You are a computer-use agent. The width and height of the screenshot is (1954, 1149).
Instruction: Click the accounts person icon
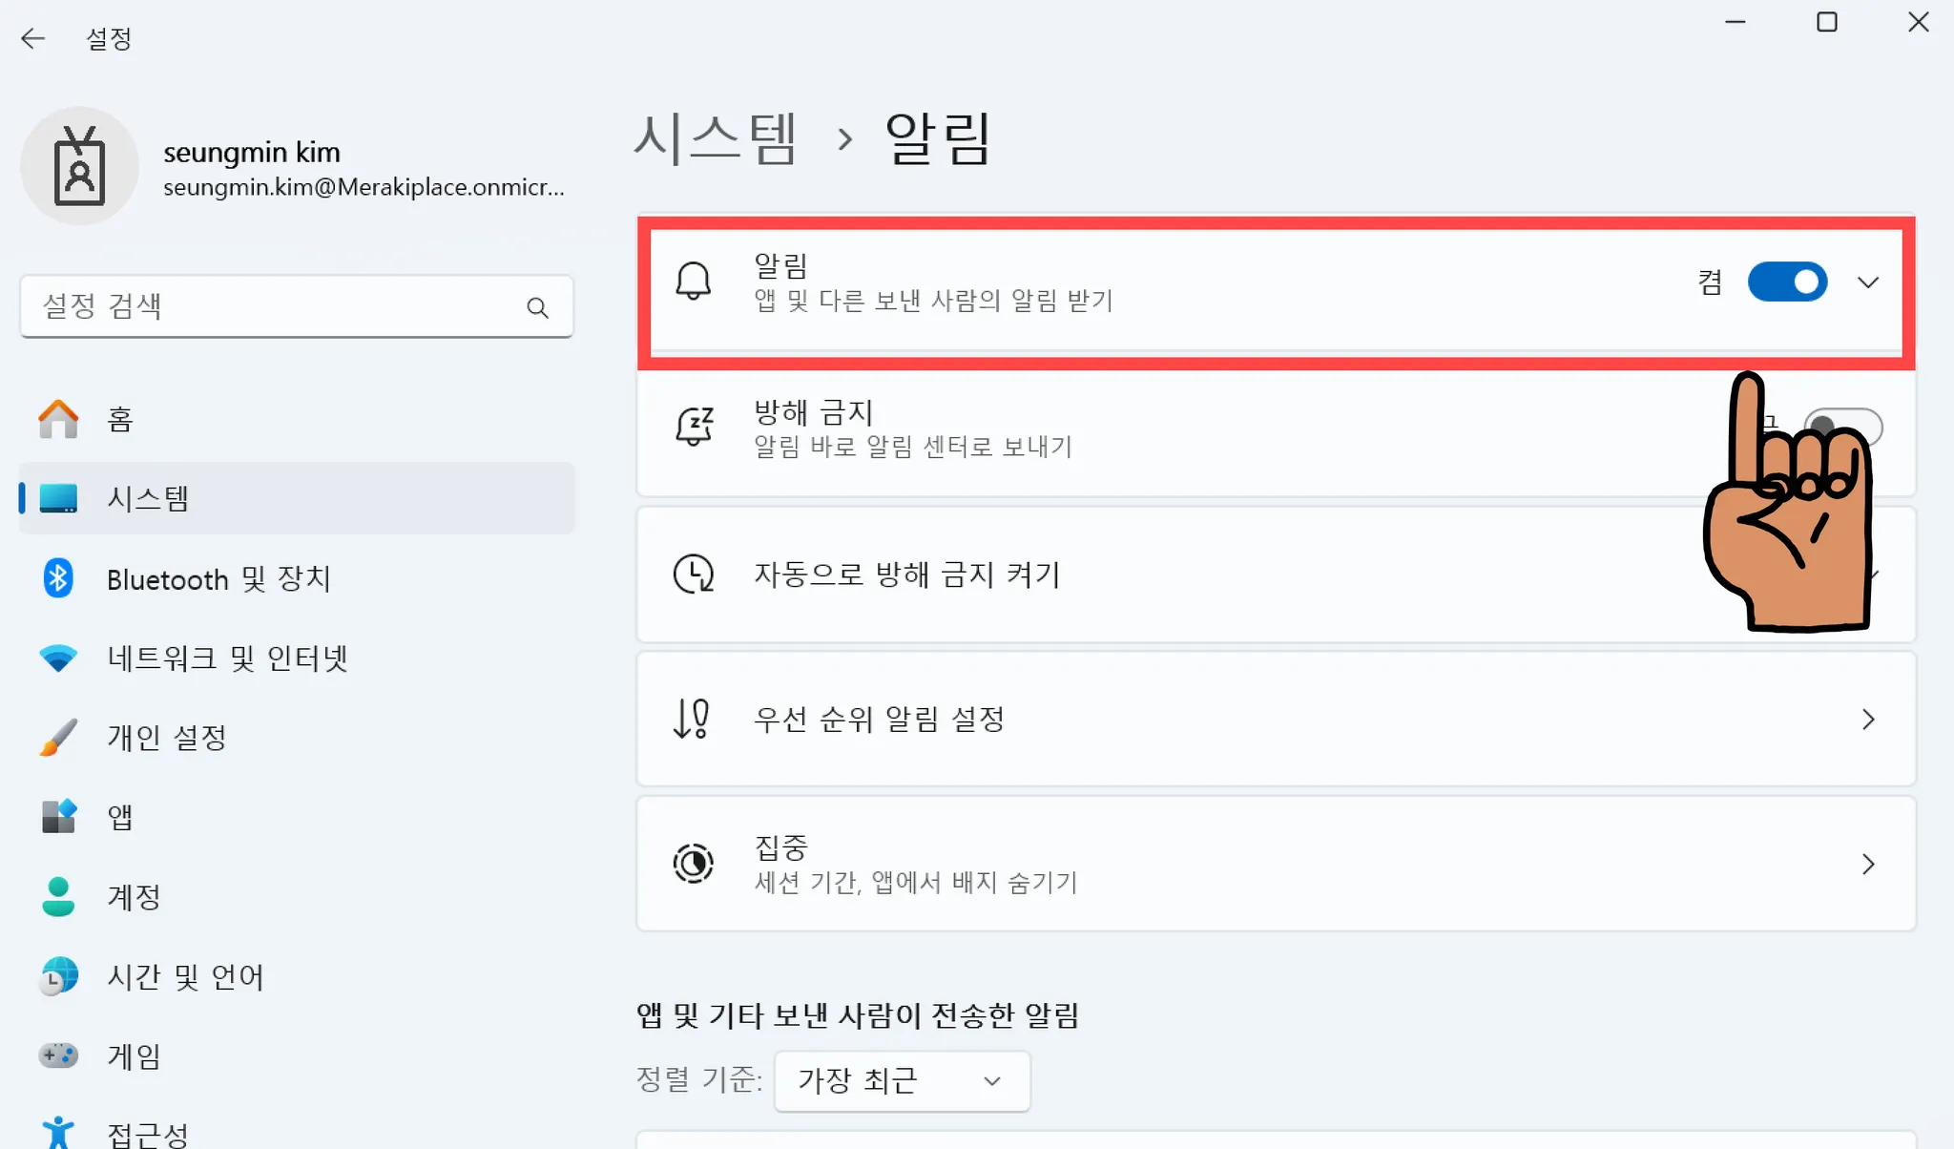point(58,896)
